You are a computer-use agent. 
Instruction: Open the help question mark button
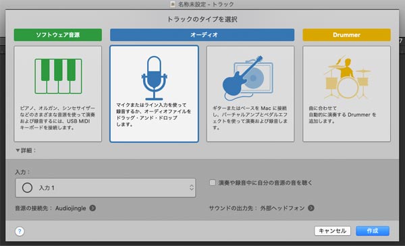pos(20,231)
